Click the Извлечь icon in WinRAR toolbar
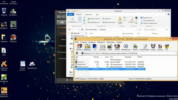The image size is (178, 100). coord(87,47)
